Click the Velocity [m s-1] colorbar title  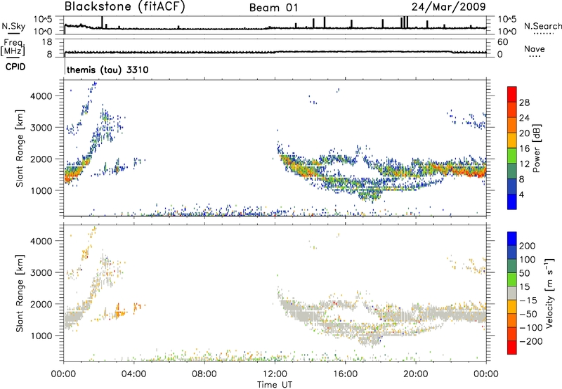[x=550, y=293]
